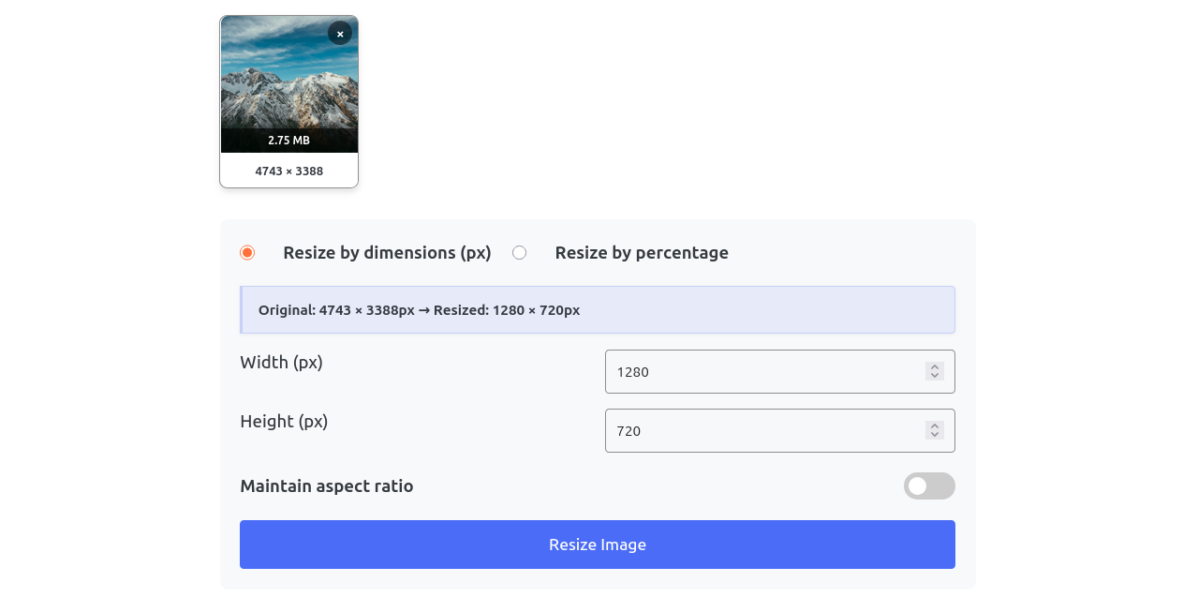Decrement the width value with the down arrow
The image size is (1198, 597).
(x=933, y=377)
